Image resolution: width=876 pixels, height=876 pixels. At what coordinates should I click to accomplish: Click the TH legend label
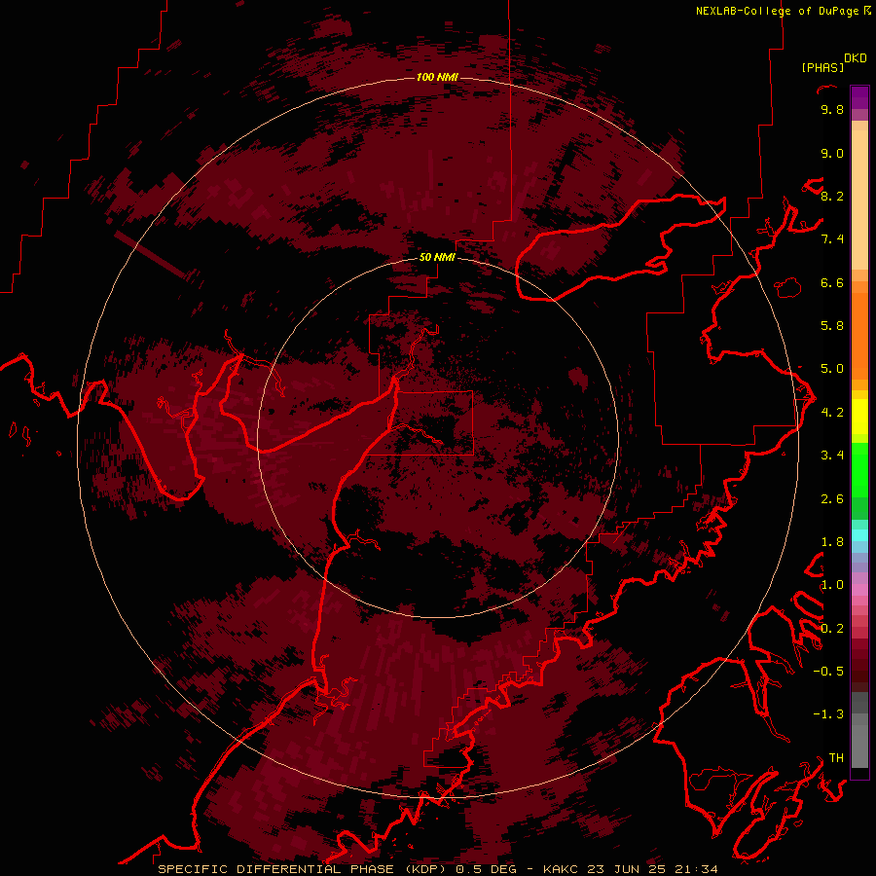(x=836, y=758)
